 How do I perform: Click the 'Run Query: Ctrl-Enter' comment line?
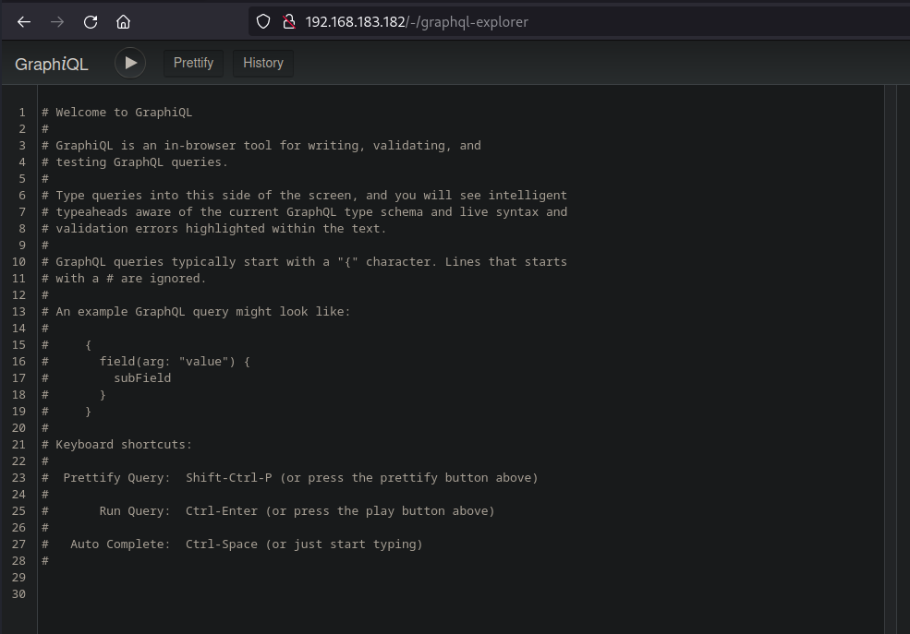[x=296, y=511]
